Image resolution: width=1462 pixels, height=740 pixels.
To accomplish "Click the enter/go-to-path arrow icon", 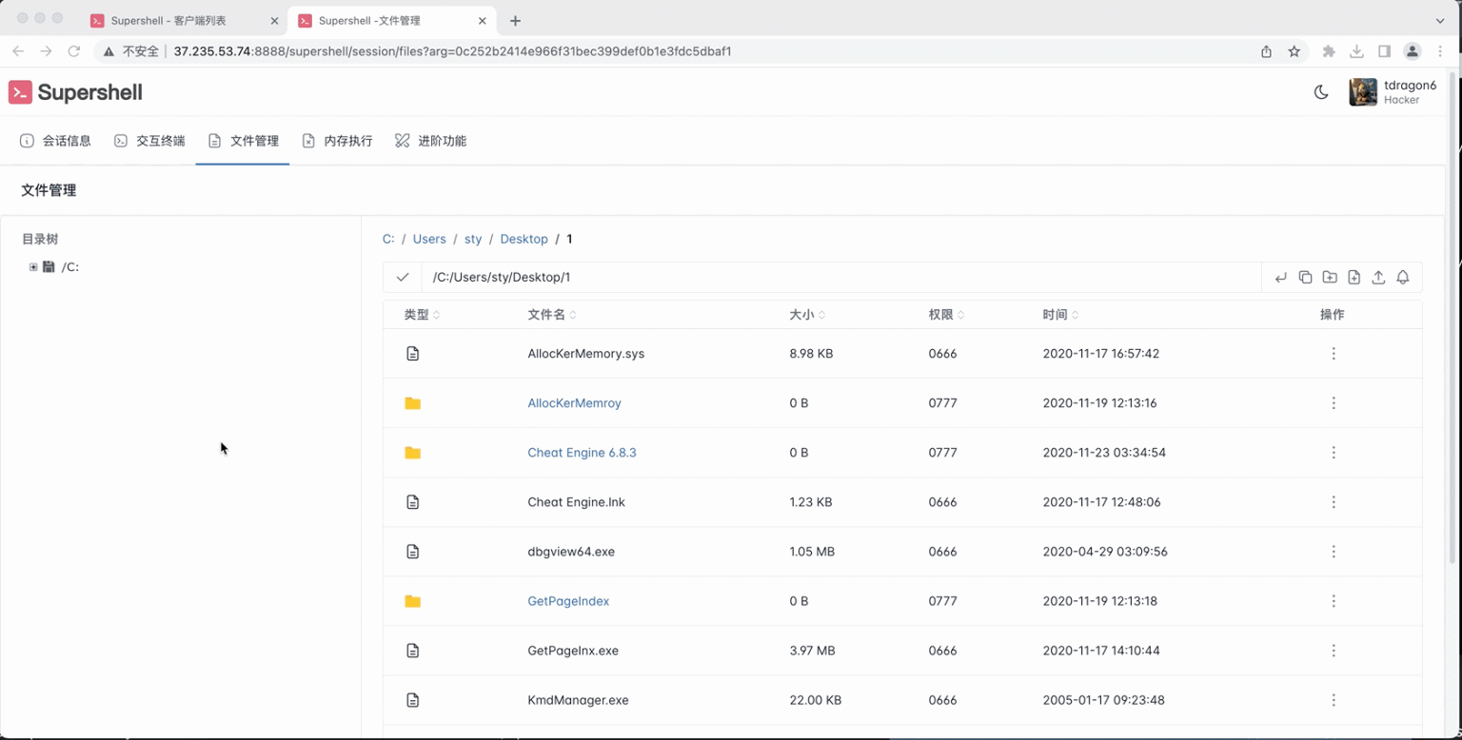I will click(x=1281, y=278).
